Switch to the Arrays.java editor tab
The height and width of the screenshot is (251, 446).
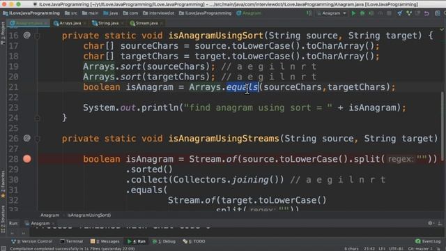[70, 23]
